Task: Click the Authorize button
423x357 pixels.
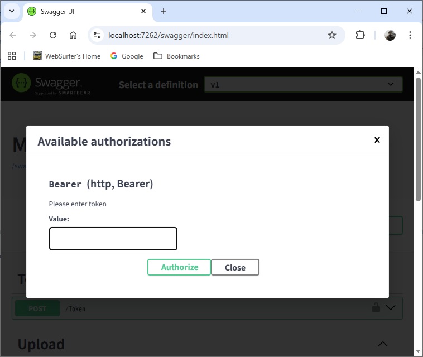Action: pyautogui.click(x=179, y=267)
